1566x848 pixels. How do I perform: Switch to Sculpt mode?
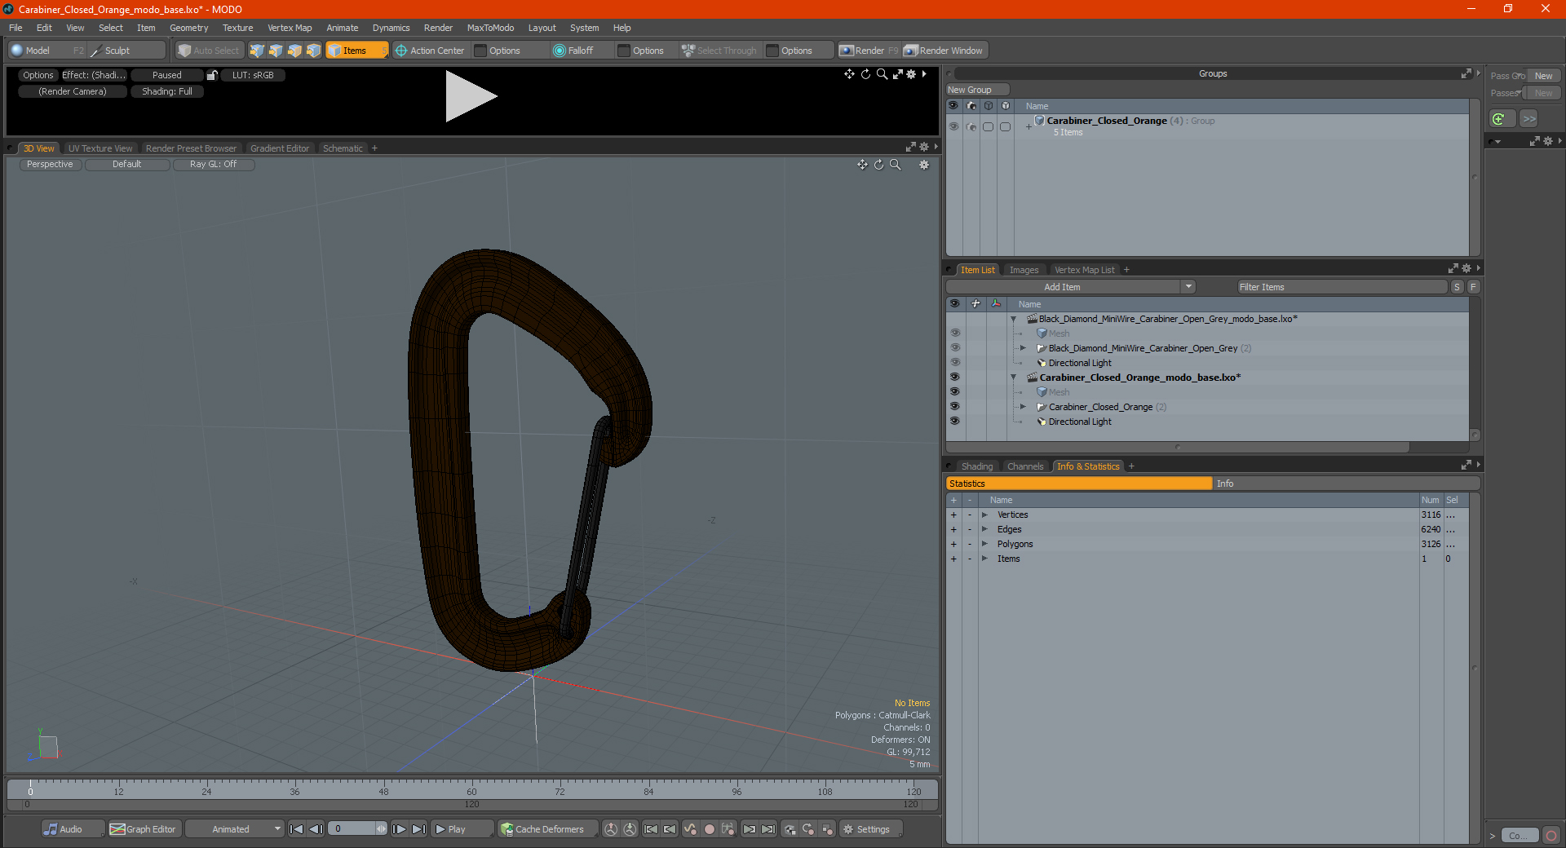pos(126,51)
